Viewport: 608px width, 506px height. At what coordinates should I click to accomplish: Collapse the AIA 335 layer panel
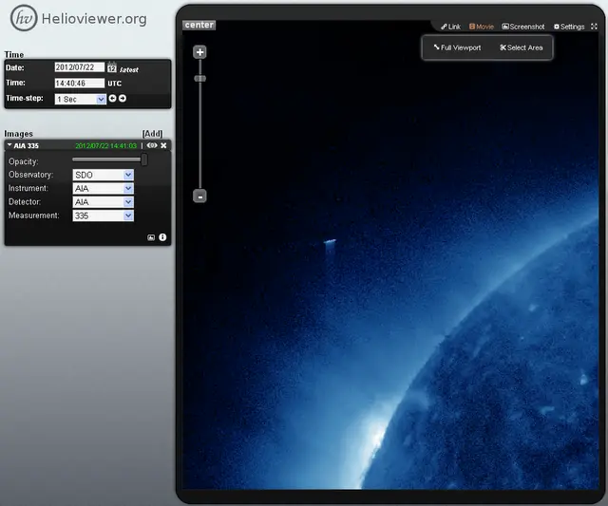(9, 145)
